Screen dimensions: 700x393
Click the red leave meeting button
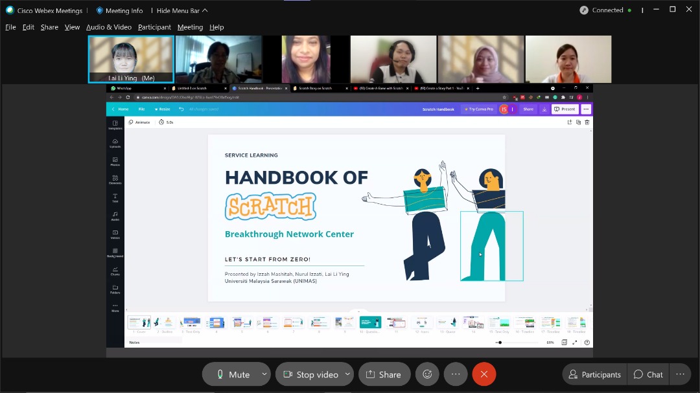(x=484, y=374)
